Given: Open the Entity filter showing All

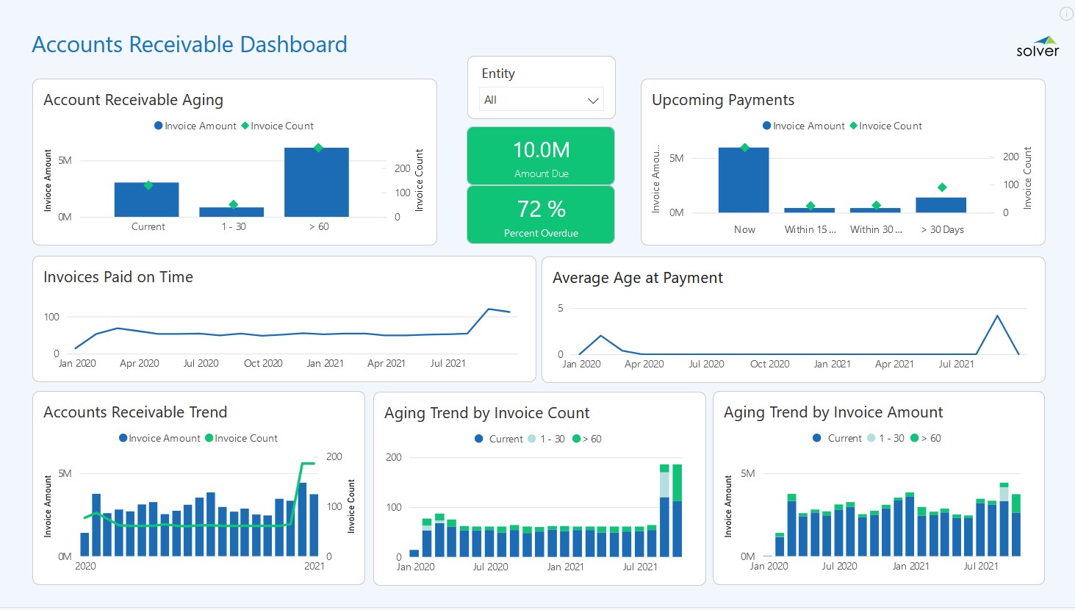Looking at the screenshot, I should point(541,100).
